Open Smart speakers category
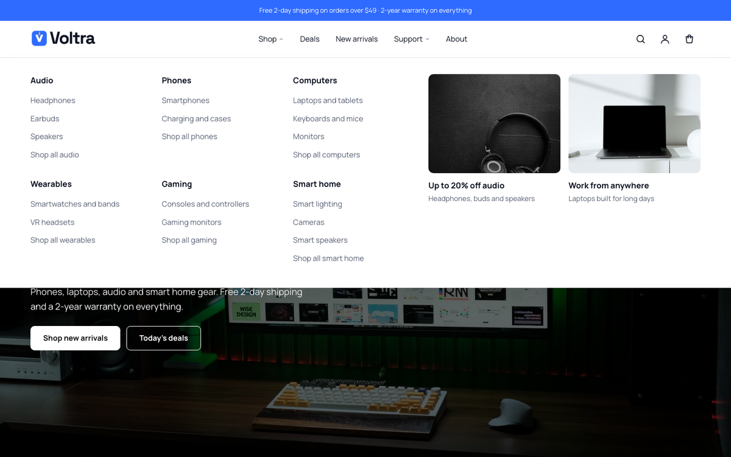Viewport: 731px width, 457px height. point(320,240)
